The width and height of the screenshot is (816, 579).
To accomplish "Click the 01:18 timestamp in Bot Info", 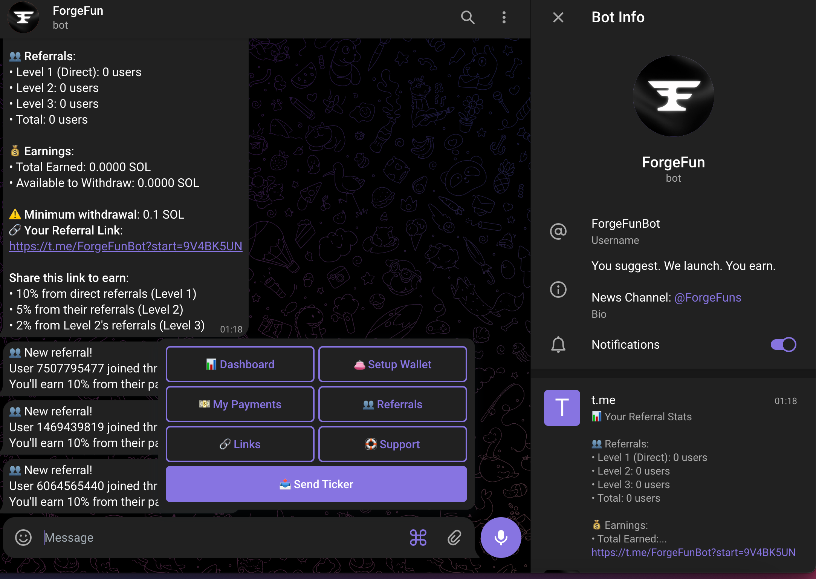I will pos(785,401).
